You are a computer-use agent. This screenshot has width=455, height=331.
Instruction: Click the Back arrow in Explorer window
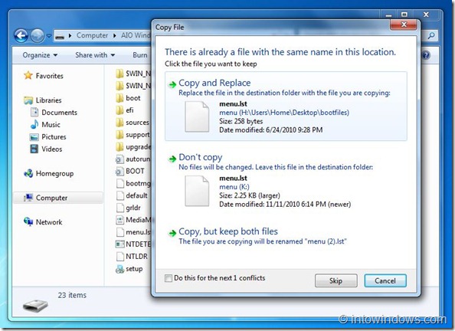tap(21, 36)
